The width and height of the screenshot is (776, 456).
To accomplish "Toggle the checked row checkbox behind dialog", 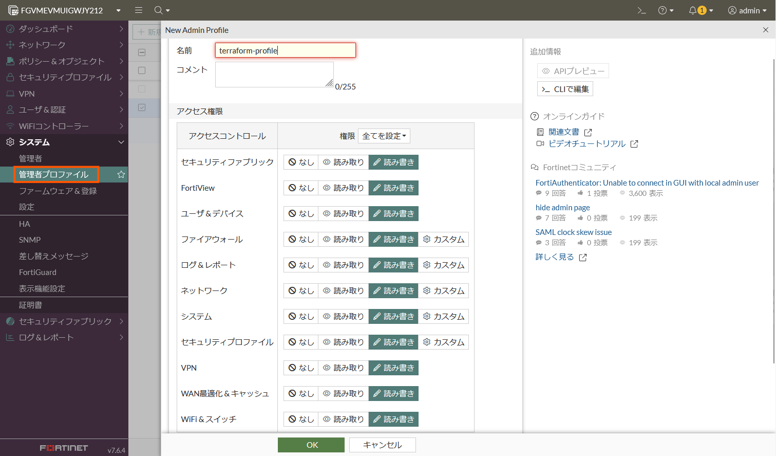I will (142, 107).
